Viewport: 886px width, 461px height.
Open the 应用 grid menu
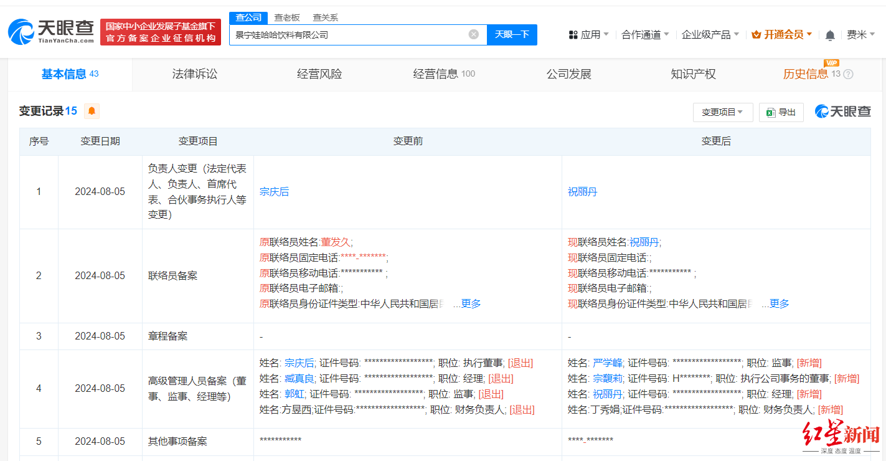(x=589, y=35)
